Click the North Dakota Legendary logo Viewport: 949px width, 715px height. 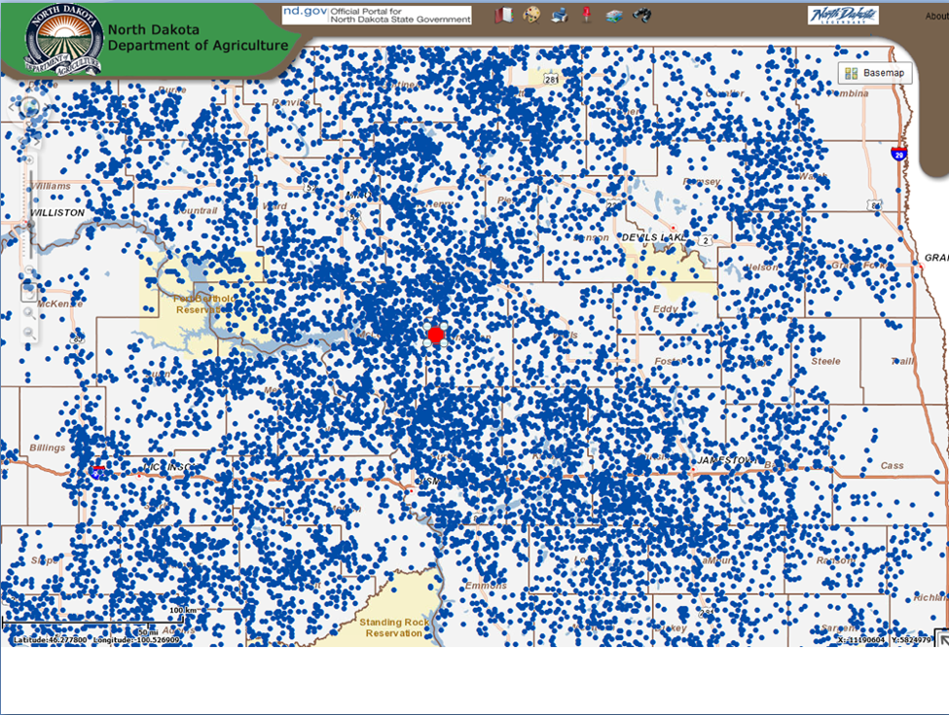[843, 16]
